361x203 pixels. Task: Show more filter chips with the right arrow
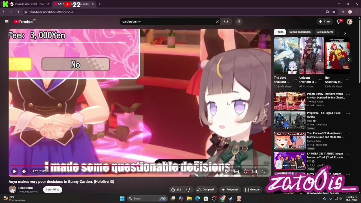(x=345, y=33)
